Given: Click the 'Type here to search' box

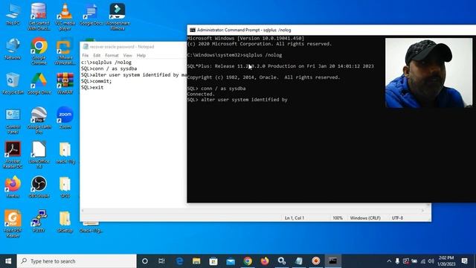Looking at the screenshot, I should 77,261.
